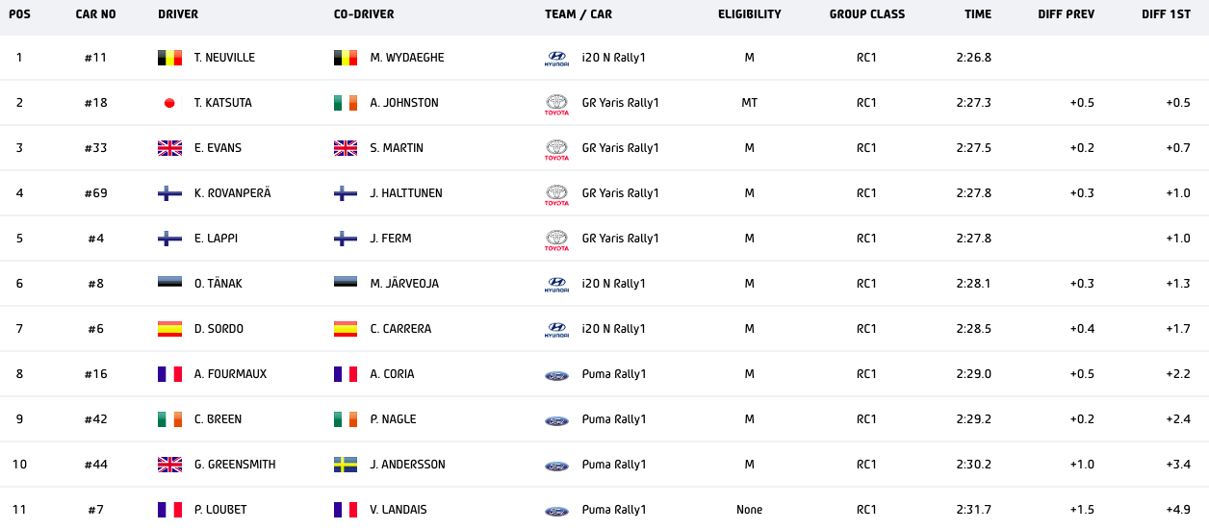This screenshot has height=530, width=1209.
Task: Select co-driver J. HALTTUNEN's name
Action: 406,193
